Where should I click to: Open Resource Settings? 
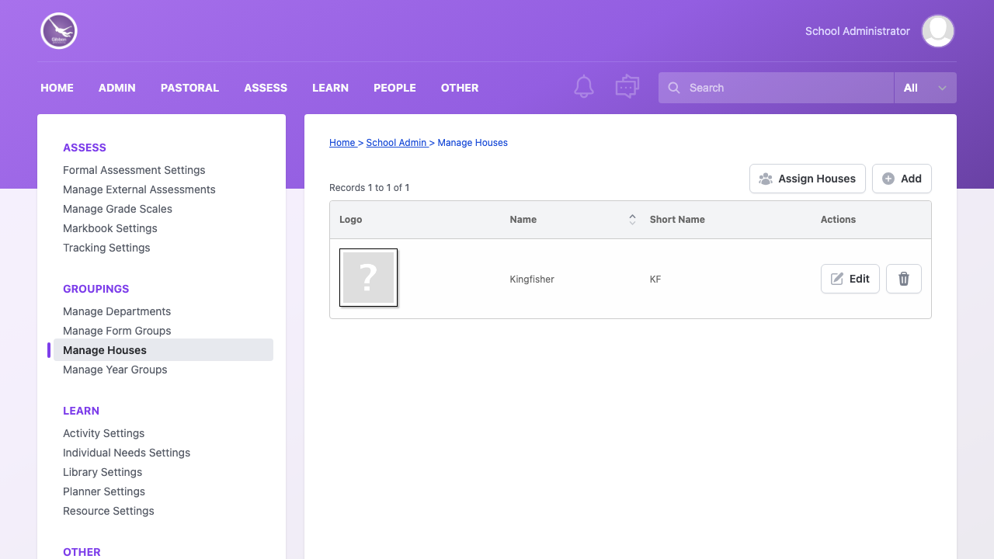(109, 511)
